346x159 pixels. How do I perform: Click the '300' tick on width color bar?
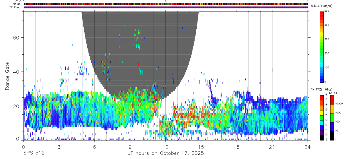pyautogui.click(x=327, y=40)
